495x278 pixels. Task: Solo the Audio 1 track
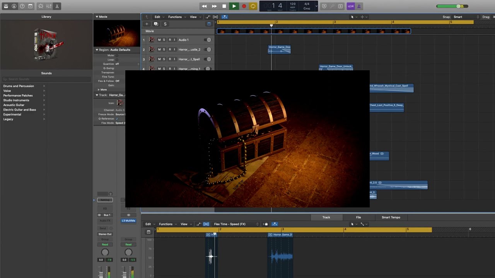click(x=164, y=40)
